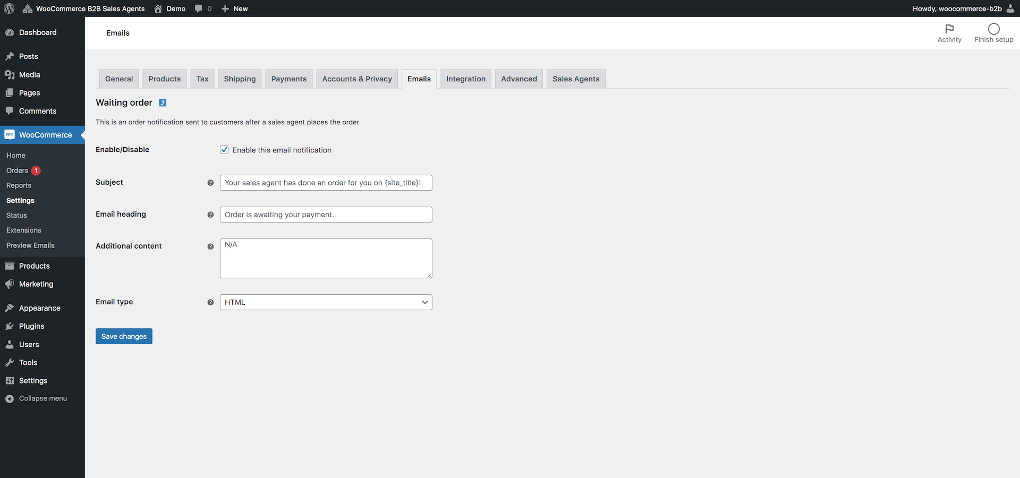Click the Tools wrench icon in sidebar
Image resolution: width=1020 pixels, height=478 pixels.
click(x=10, y=363)
